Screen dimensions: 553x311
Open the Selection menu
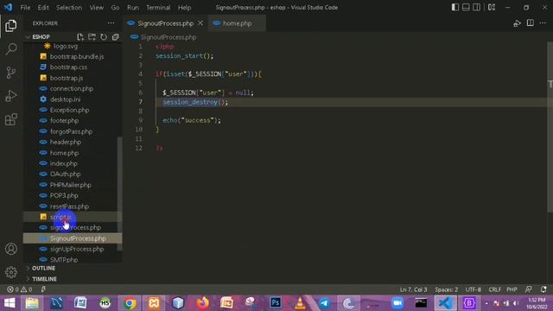[69, 8]
